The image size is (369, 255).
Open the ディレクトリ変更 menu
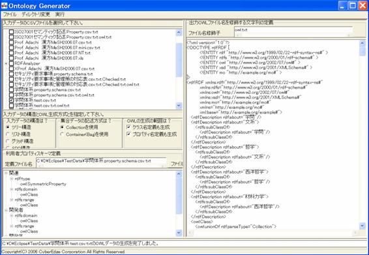pos(36,14)
